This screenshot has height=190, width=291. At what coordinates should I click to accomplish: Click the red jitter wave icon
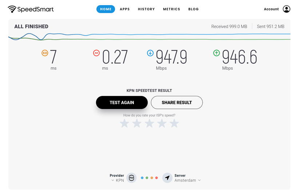coord(96,53)
